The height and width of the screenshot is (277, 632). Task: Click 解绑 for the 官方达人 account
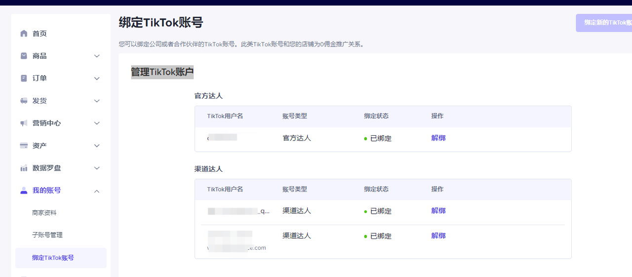(438, 138)
